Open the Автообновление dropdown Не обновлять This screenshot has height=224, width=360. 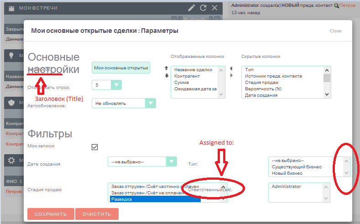click(124, 103)
